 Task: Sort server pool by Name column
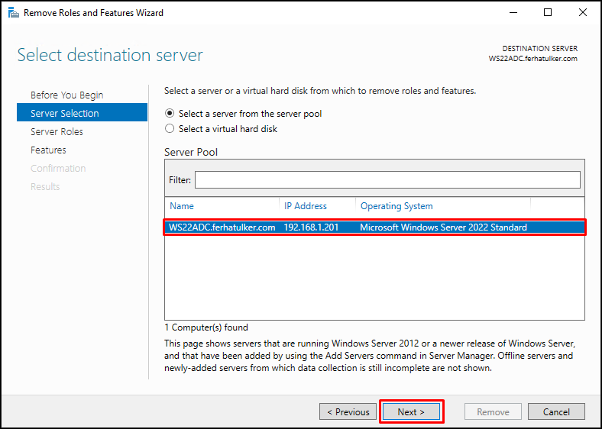click(x=182, y=206)
